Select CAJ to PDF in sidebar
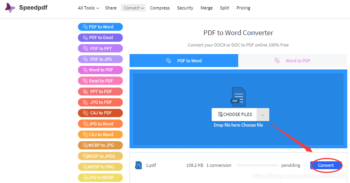Image resolution: width=350 pixels, height=183 pixels. pyautogui.click(x=100, y=113)
